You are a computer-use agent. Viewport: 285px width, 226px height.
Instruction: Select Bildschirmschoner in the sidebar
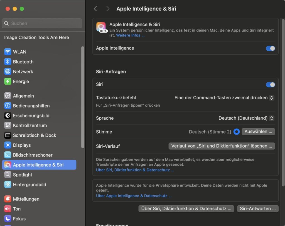33,155
